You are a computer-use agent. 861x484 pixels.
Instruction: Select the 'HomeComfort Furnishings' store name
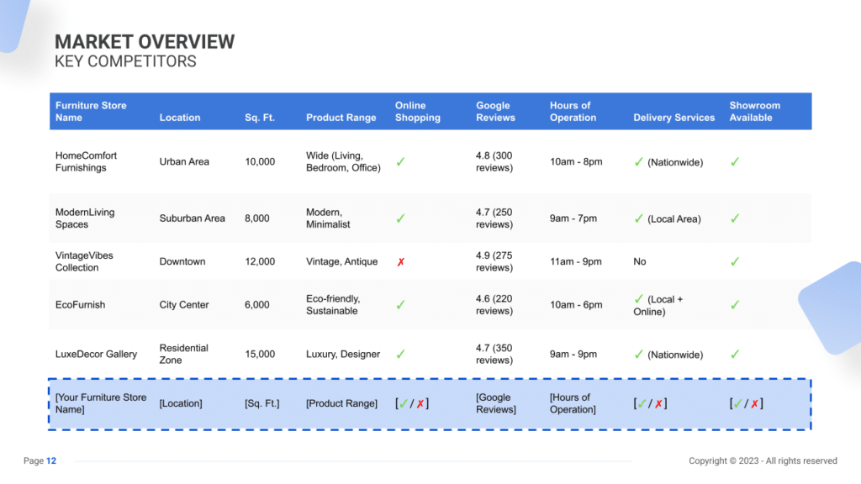[x=86, y=162]
